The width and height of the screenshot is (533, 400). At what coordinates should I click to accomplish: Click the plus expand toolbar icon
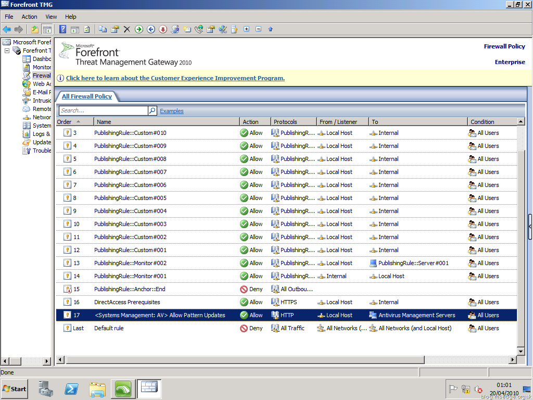point(246,29)
